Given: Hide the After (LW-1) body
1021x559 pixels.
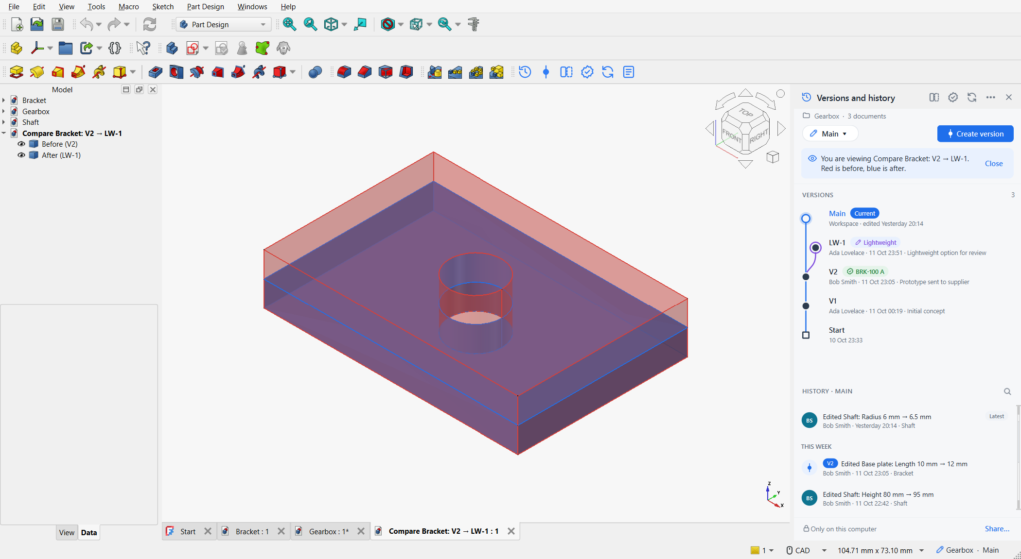Looking at the screenshot, I should [x=21, y=155].
